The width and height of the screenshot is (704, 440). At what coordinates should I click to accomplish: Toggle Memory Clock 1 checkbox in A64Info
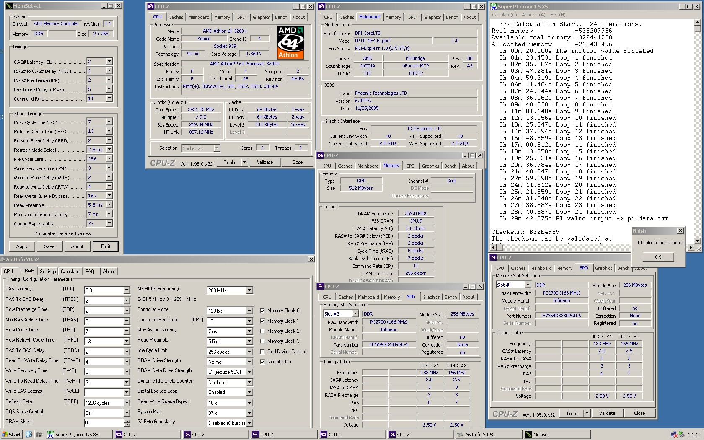[262, 321]
